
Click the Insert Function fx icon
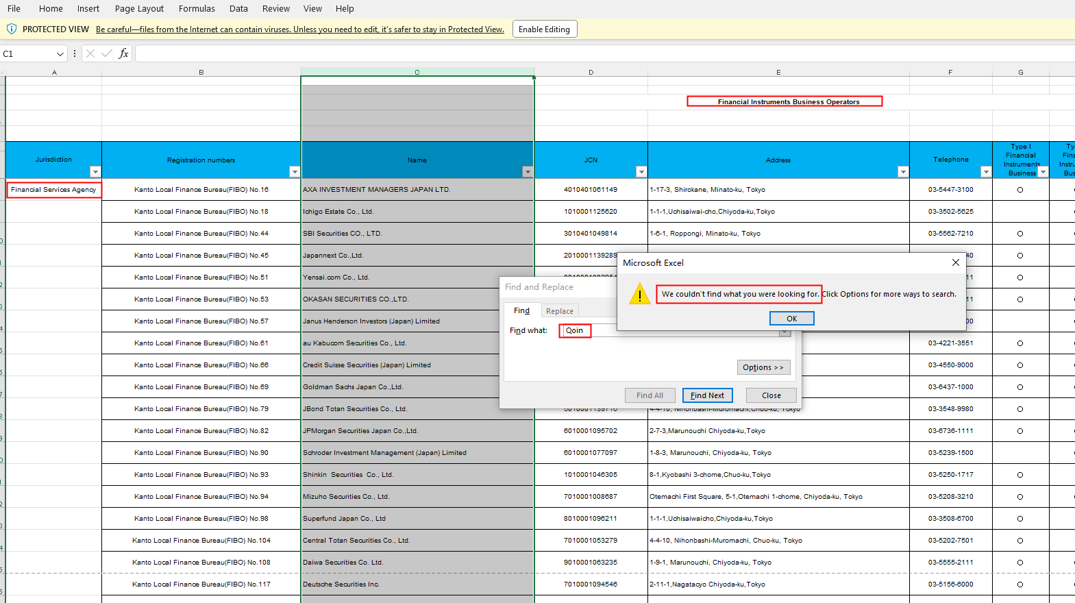click(x=123, y=53)
